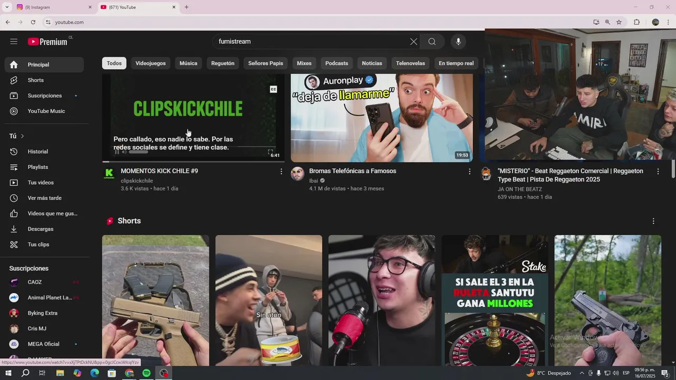Select the Podcasts filter chip
This screenshot has height=380, width=676.
[336, 63]
